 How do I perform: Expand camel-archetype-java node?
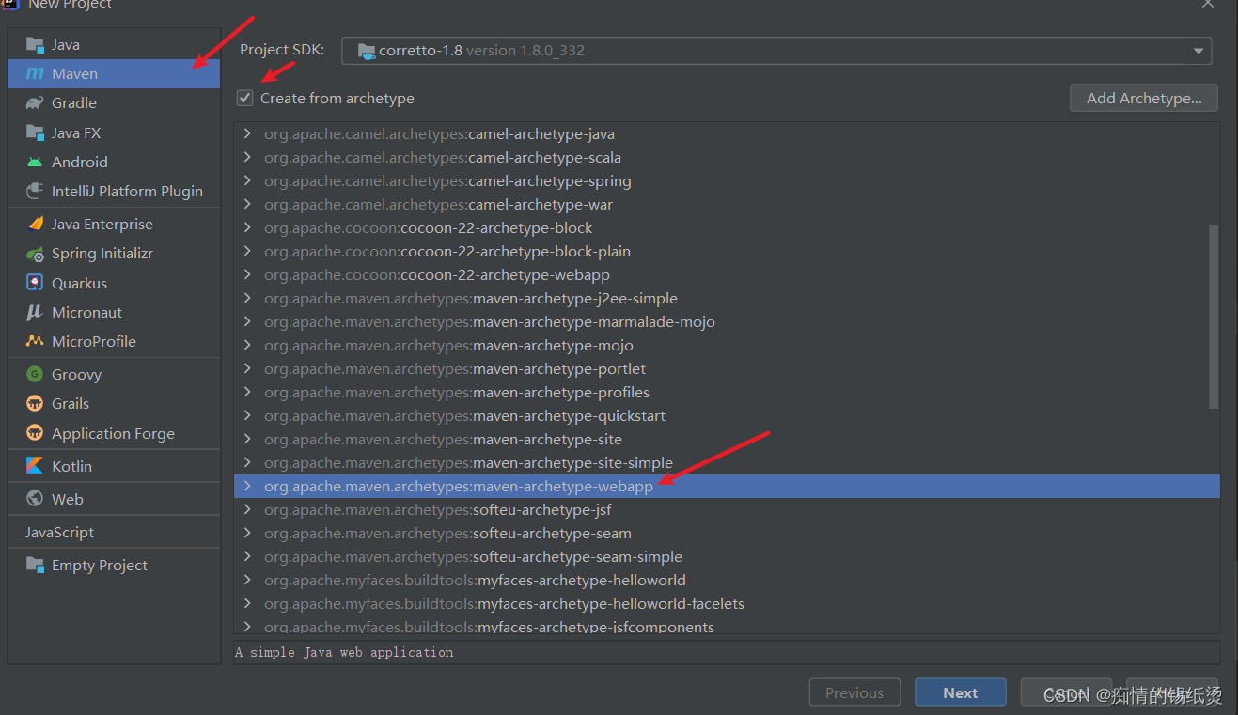coord(247,133)
